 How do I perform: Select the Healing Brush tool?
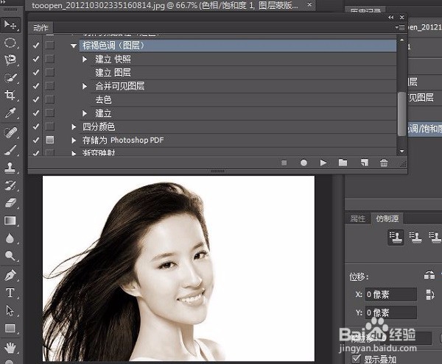click(x=10, y=132)
